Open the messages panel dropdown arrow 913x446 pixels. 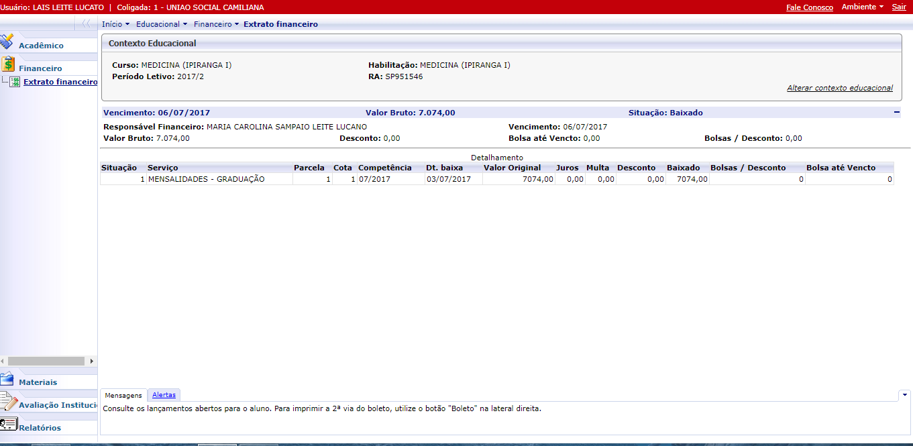905,394
